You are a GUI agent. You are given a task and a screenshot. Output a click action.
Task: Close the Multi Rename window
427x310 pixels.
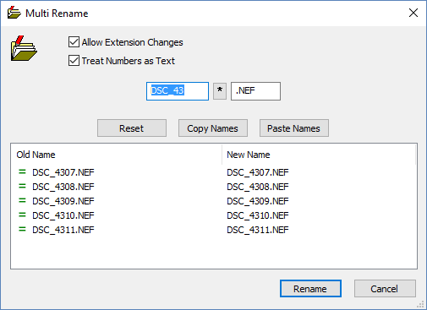click(x=413, y=13)
